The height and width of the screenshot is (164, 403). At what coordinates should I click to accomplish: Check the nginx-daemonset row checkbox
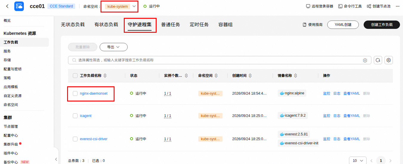click(x=75, y=93)
